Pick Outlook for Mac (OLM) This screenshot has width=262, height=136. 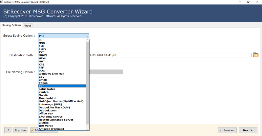click(x=62, y=107)
